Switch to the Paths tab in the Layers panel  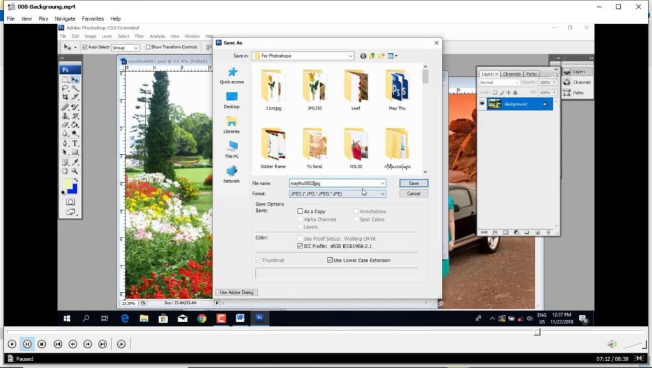point(532,74)
